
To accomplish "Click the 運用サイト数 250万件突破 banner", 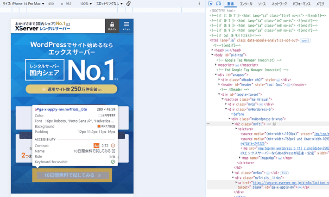I will 71,89.
